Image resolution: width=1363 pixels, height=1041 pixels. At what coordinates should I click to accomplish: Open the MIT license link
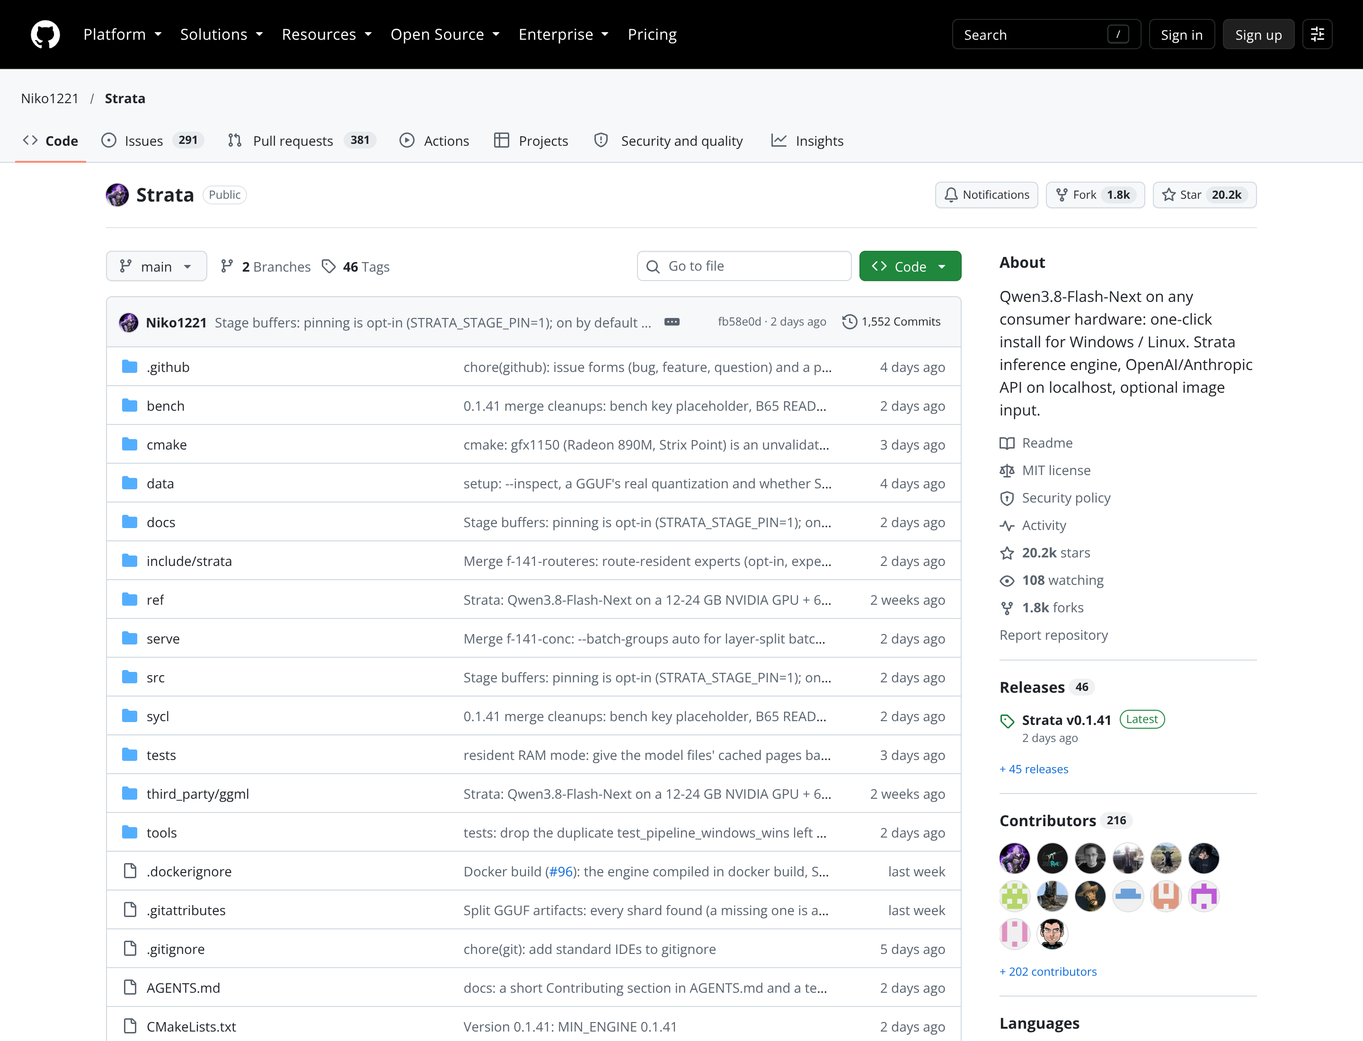click(1045, 470)
